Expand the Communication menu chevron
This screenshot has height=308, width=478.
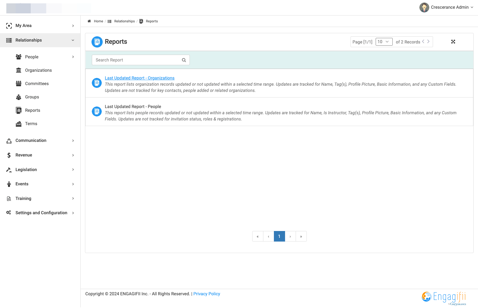point(73,141)
